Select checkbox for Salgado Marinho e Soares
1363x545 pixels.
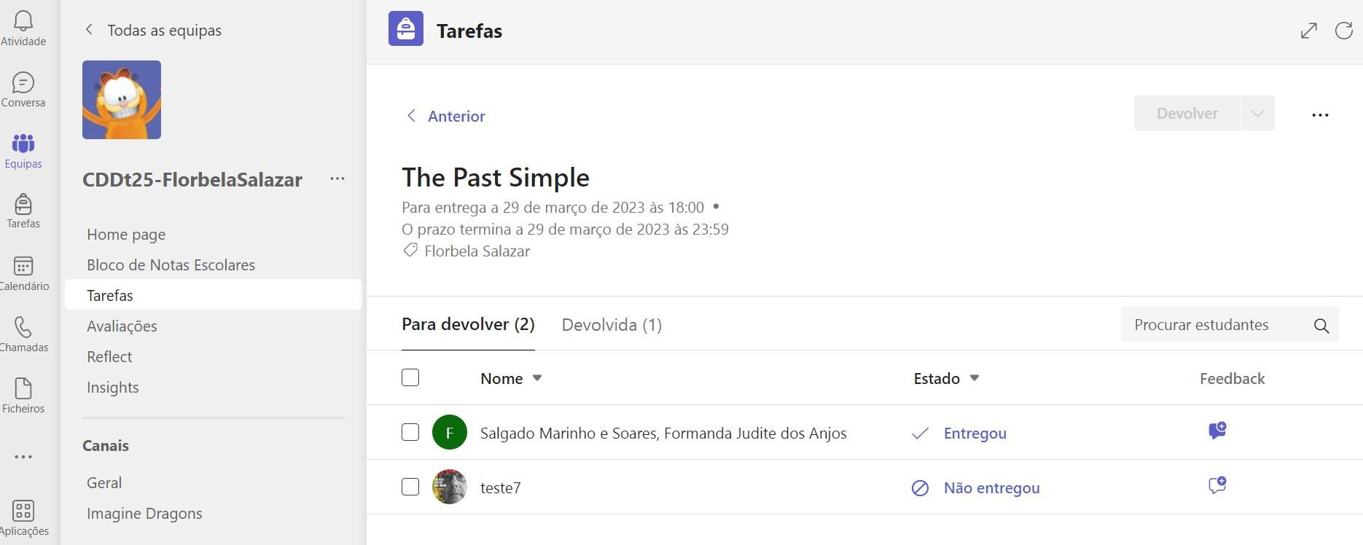coord(410,432)
